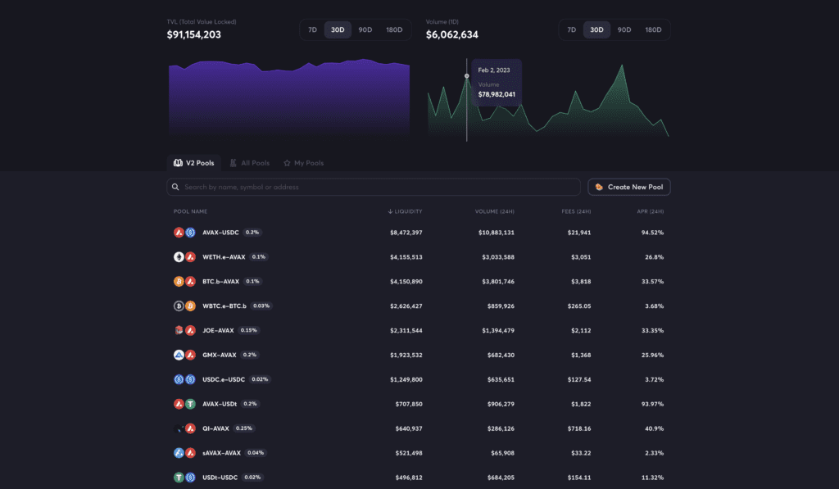Screen dimensions: 839x489
Task: Click the USDC.e–USDC pool name
Action: pyautogui.click(x=224, y=379)
